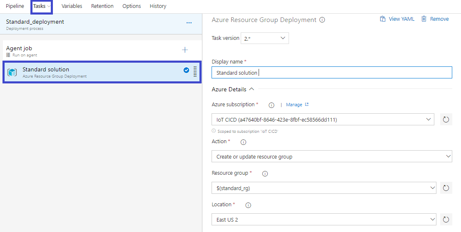
Task: Click the refresh icon beside Azure subscription
Action: [446, 120]
